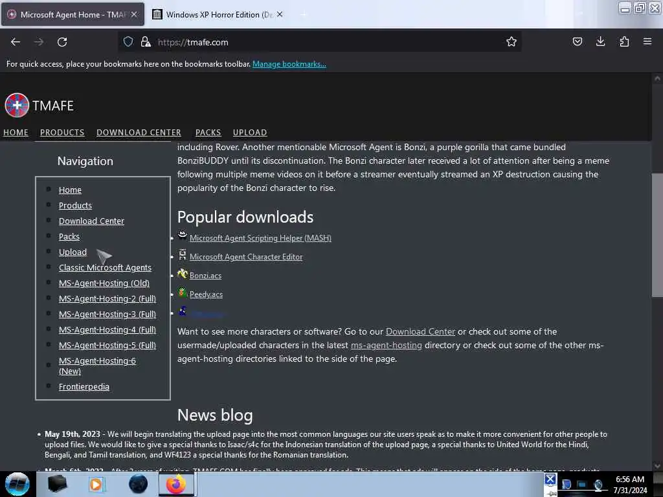Select the Firefox taskbar icon
Viewport: 663px width, 497px height.
click(x=176, y=484)
